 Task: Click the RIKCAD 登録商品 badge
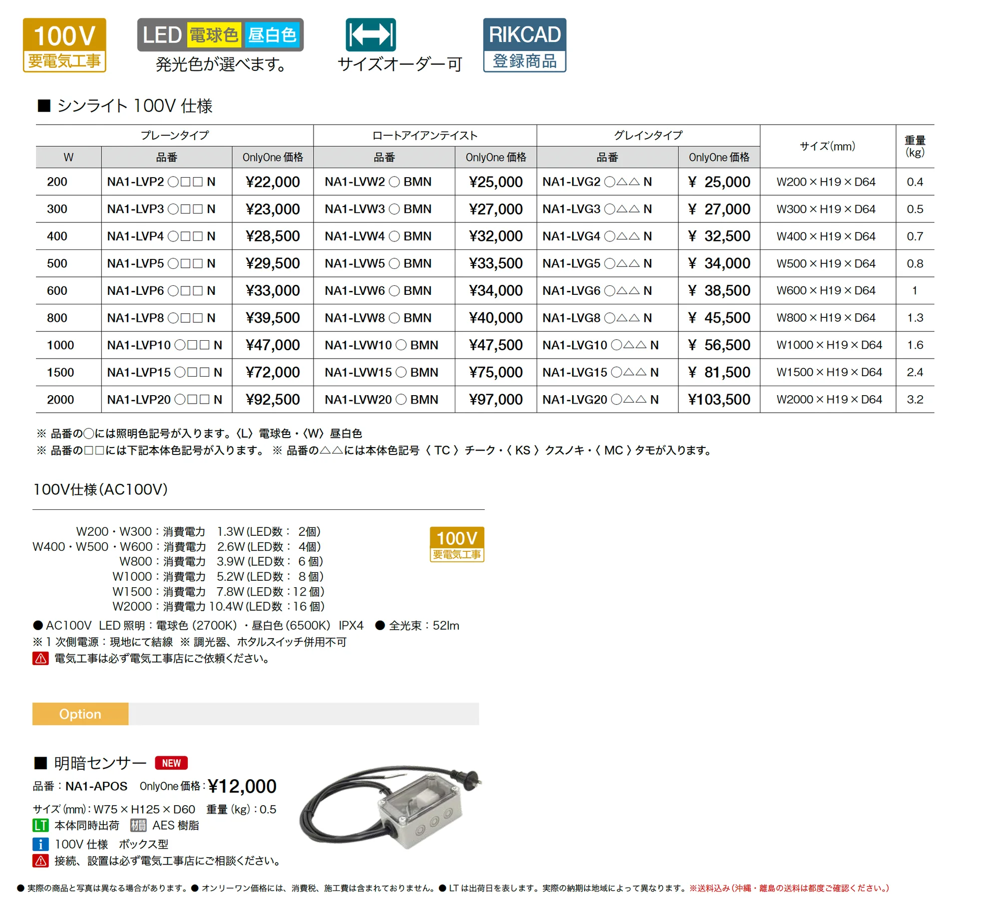click(524, 45)
